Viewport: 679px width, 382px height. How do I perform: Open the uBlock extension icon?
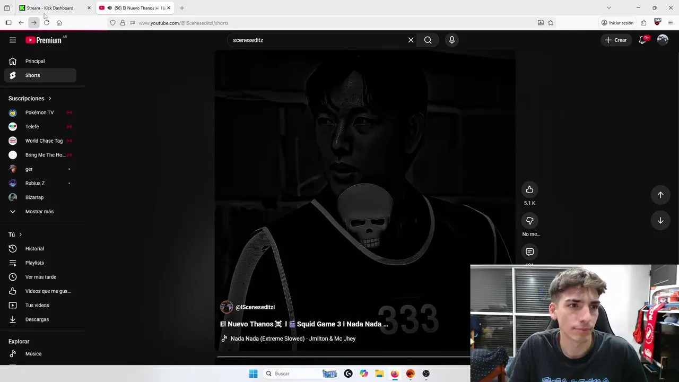click(x=657, y=22)
